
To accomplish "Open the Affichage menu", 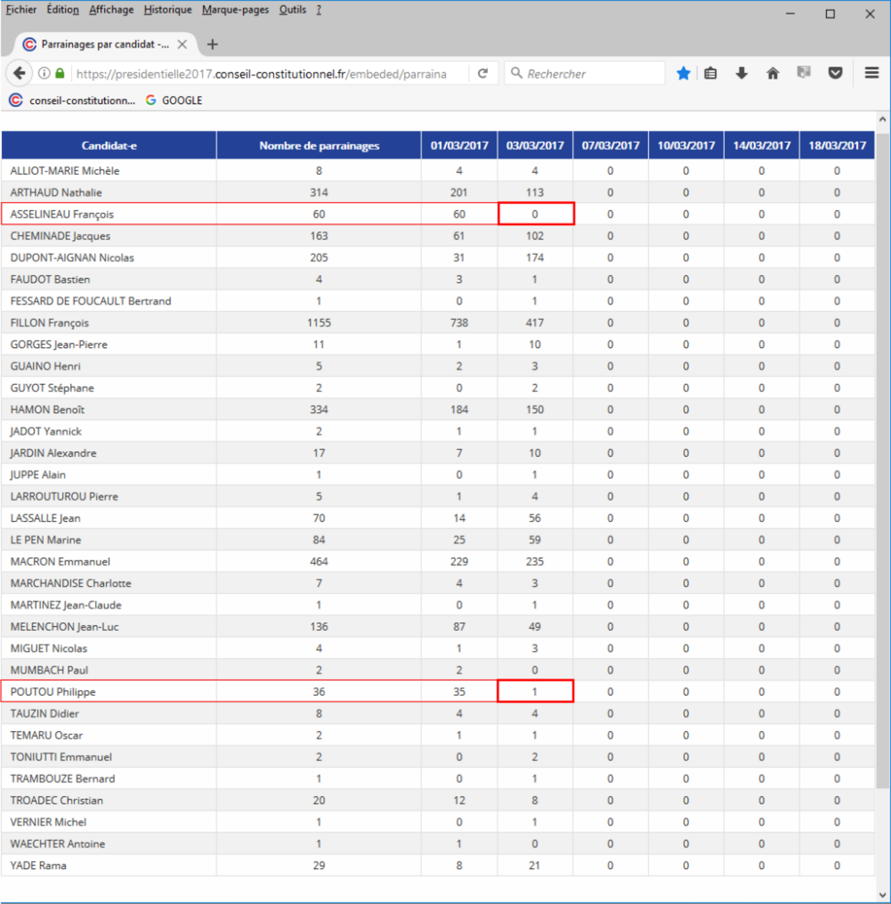I will (x=111, y=10).
